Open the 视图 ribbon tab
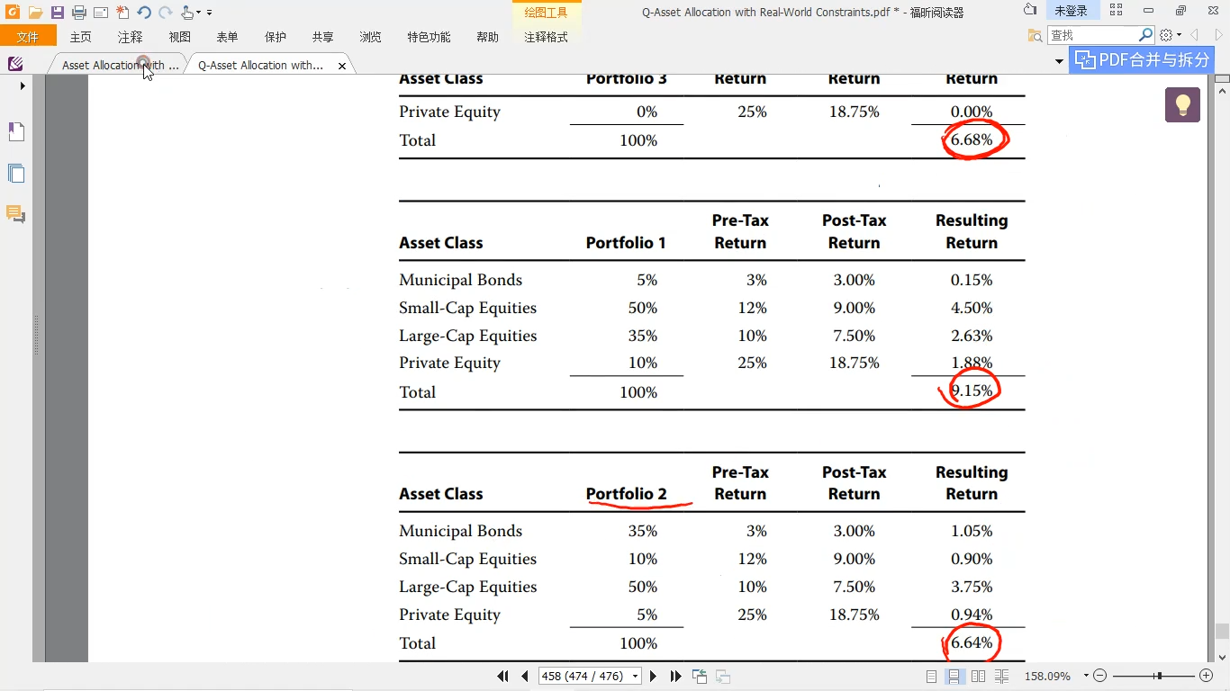The height and width of the screenshot is (691, 1230). [x=180, y=37]
